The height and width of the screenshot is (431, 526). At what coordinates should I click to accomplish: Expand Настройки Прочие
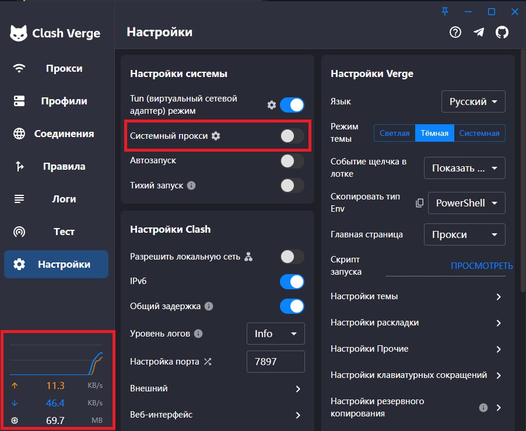click(x=418, y=349)
